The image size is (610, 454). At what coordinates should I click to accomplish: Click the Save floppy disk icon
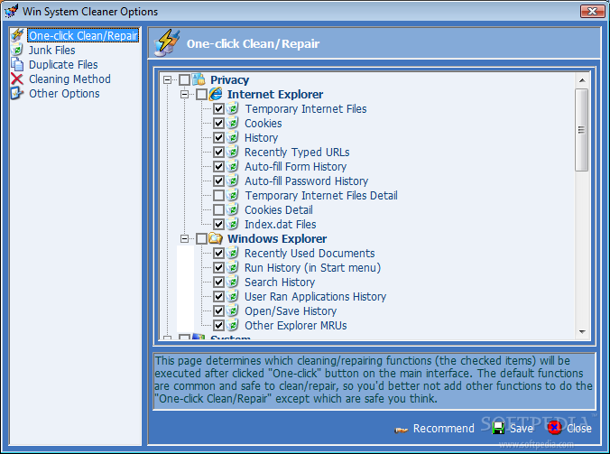[498, 429]
